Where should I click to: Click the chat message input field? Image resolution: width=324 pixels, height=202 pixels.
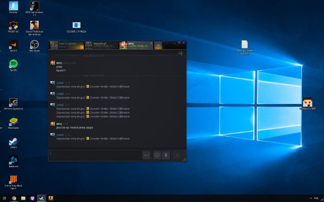94,155
